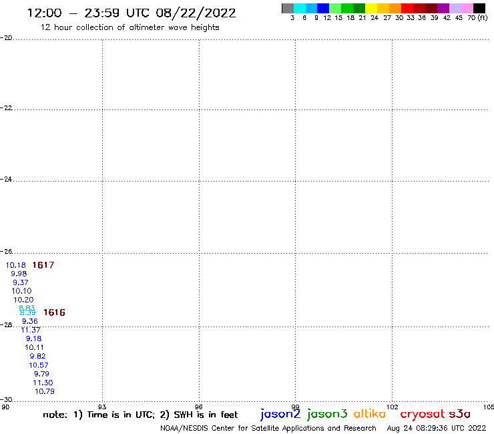Click the 9.79 wave height value
The image size is (494, 434).
tap(41, 374)
